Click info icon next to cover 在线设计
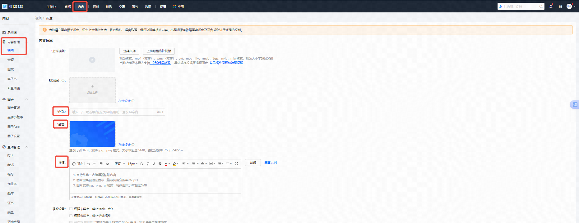This screenshot has height=223, width=579. tap(133, 145)
